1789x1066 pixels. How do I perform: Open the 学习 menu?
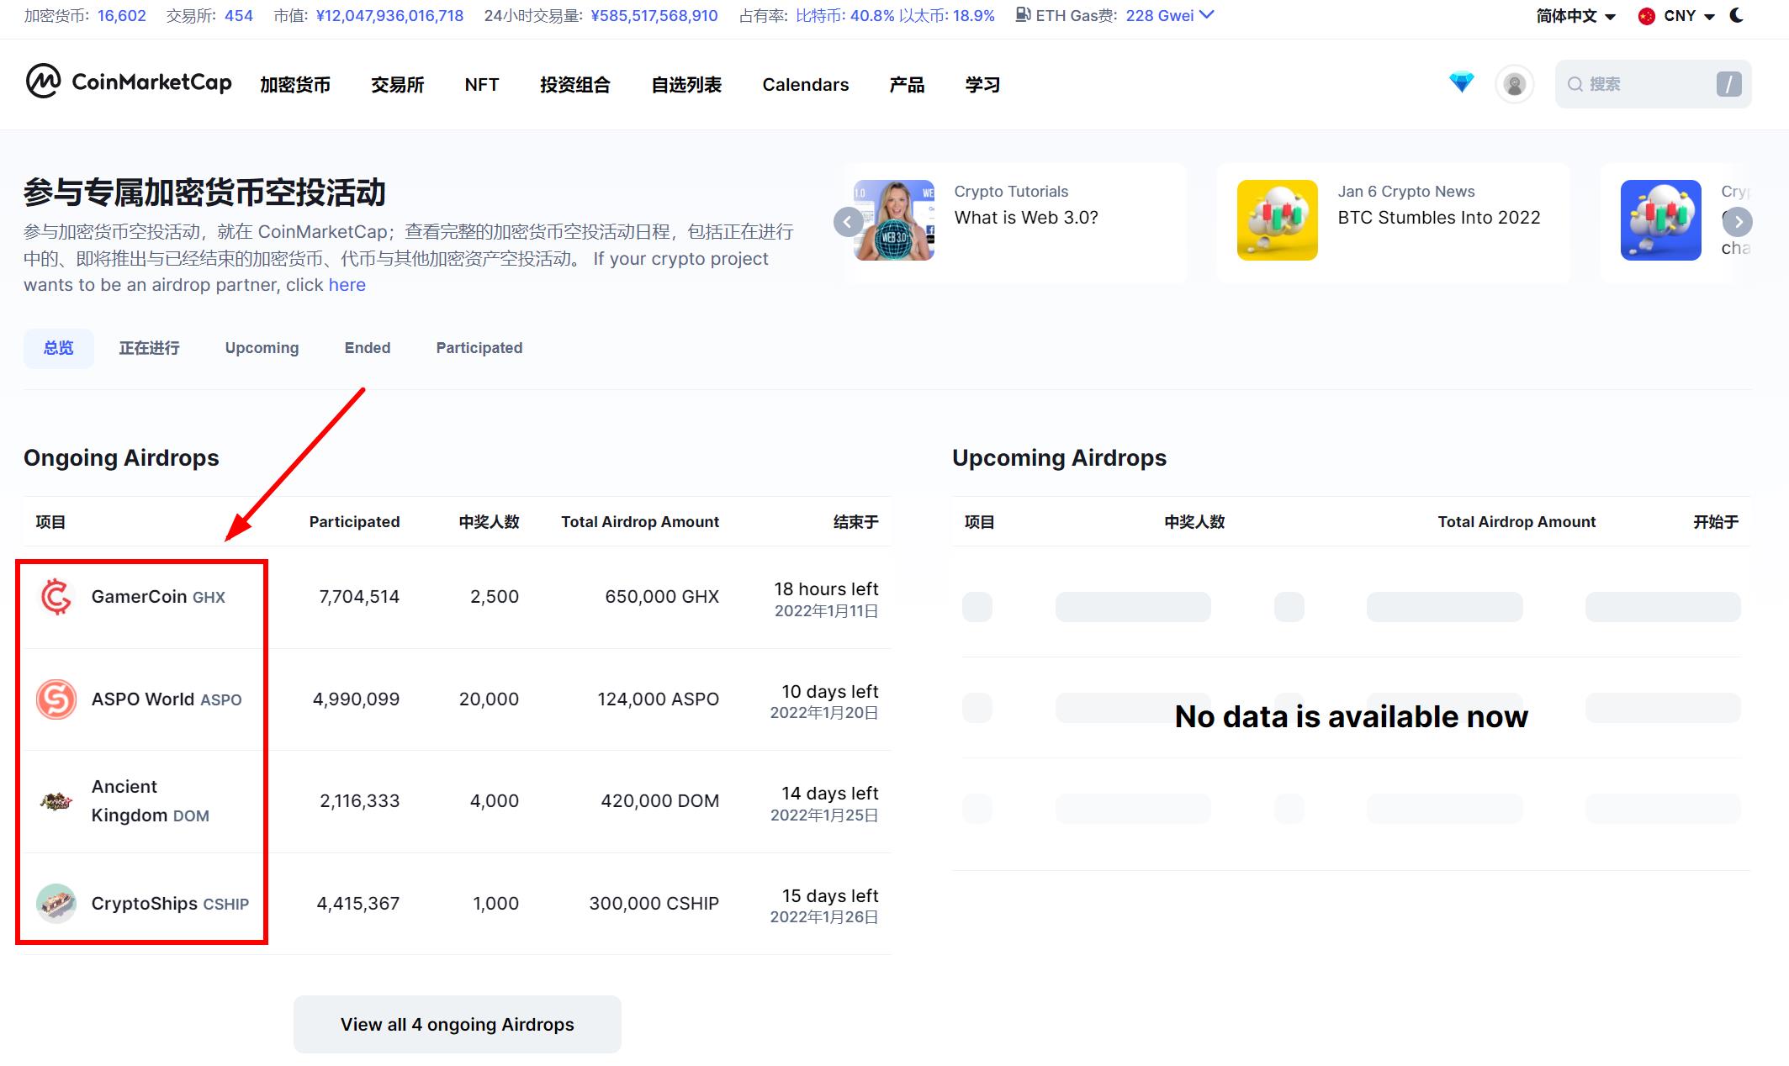(x=982, y=85)
